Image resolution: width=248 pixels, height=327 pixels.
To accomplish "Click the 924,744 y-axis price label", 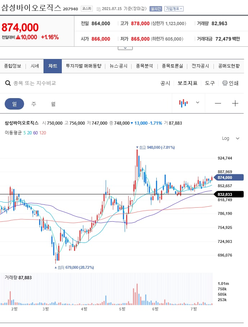I will click(225, 158).
